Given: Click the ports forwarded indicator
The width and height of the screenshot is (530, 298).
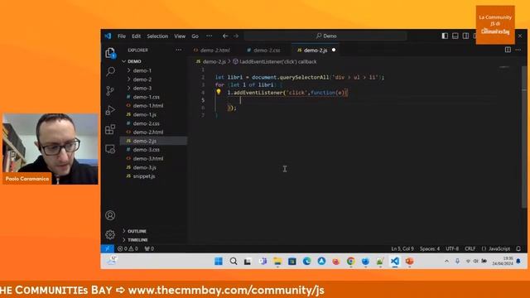Looking at the screenshot, I should pyautogui.click(x=149, y=248).
